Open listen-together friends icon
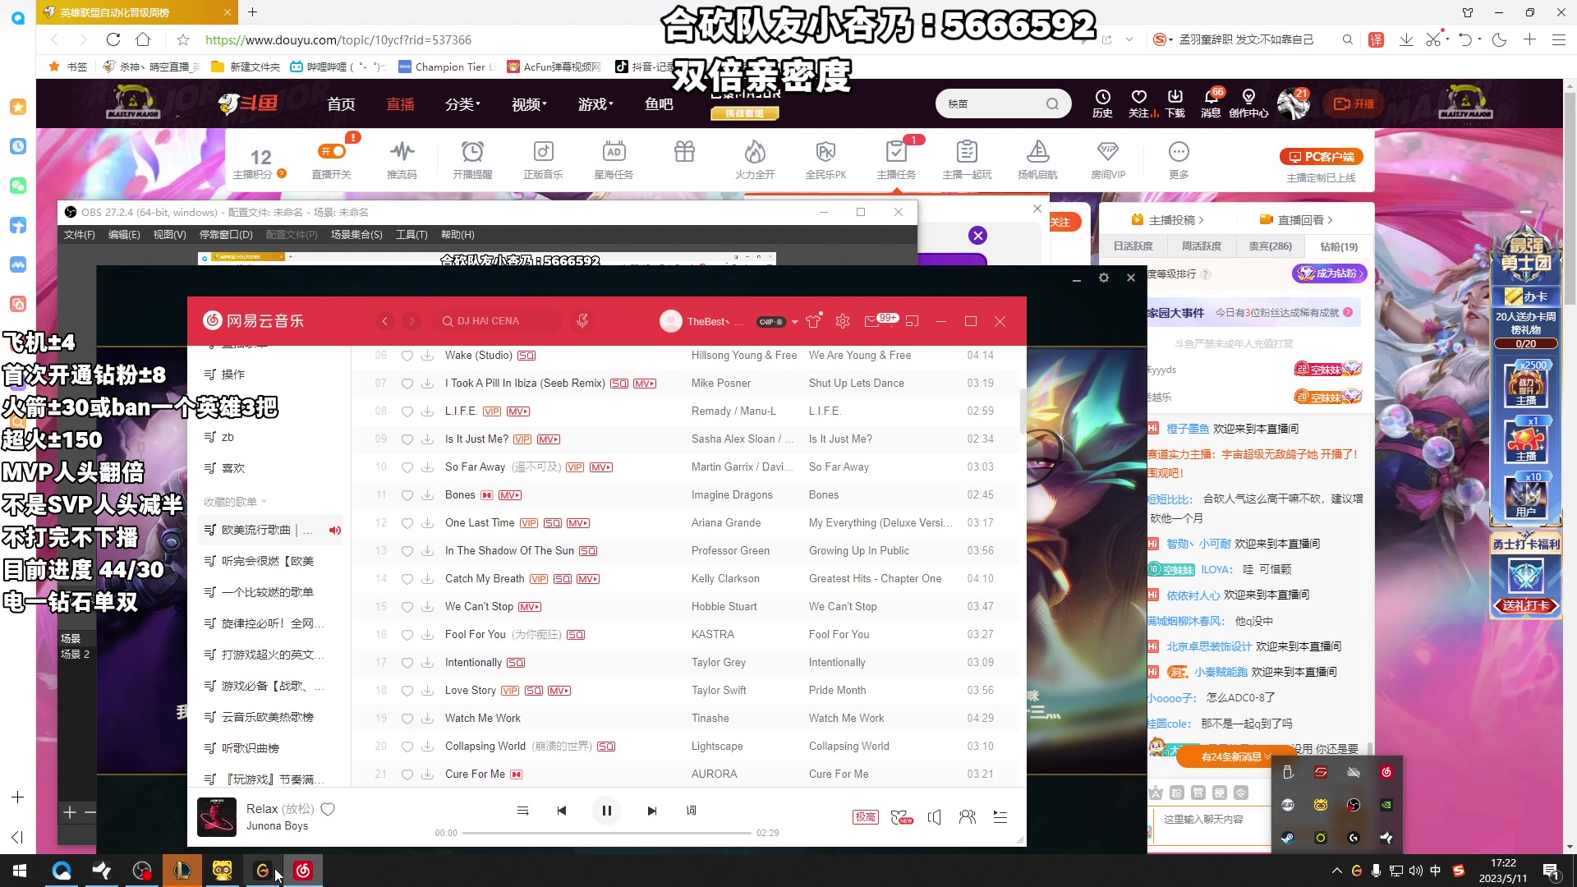1577x887 pixels. [x=968, y=816]
